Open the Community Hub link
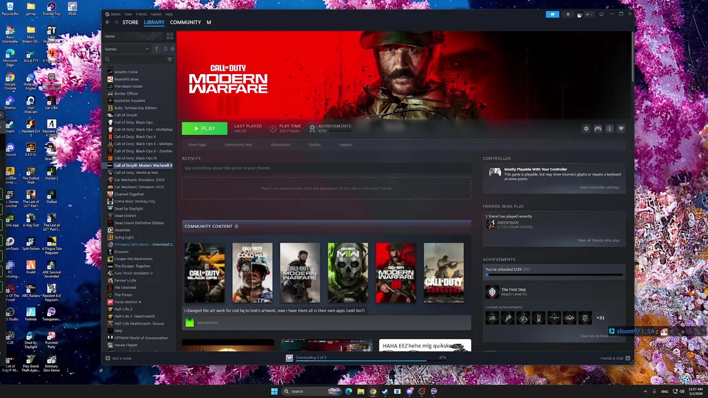 pos(238,145)
